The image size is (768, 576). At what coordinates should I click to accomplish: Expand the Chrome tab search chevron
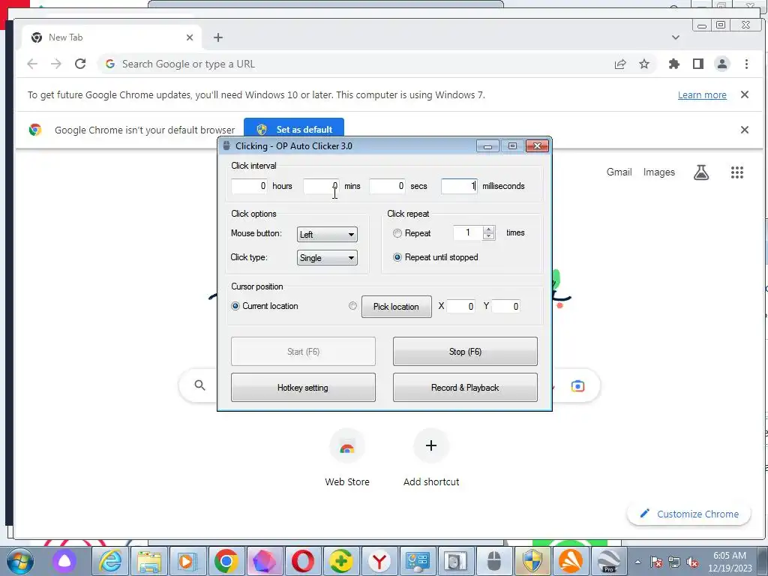676,37
